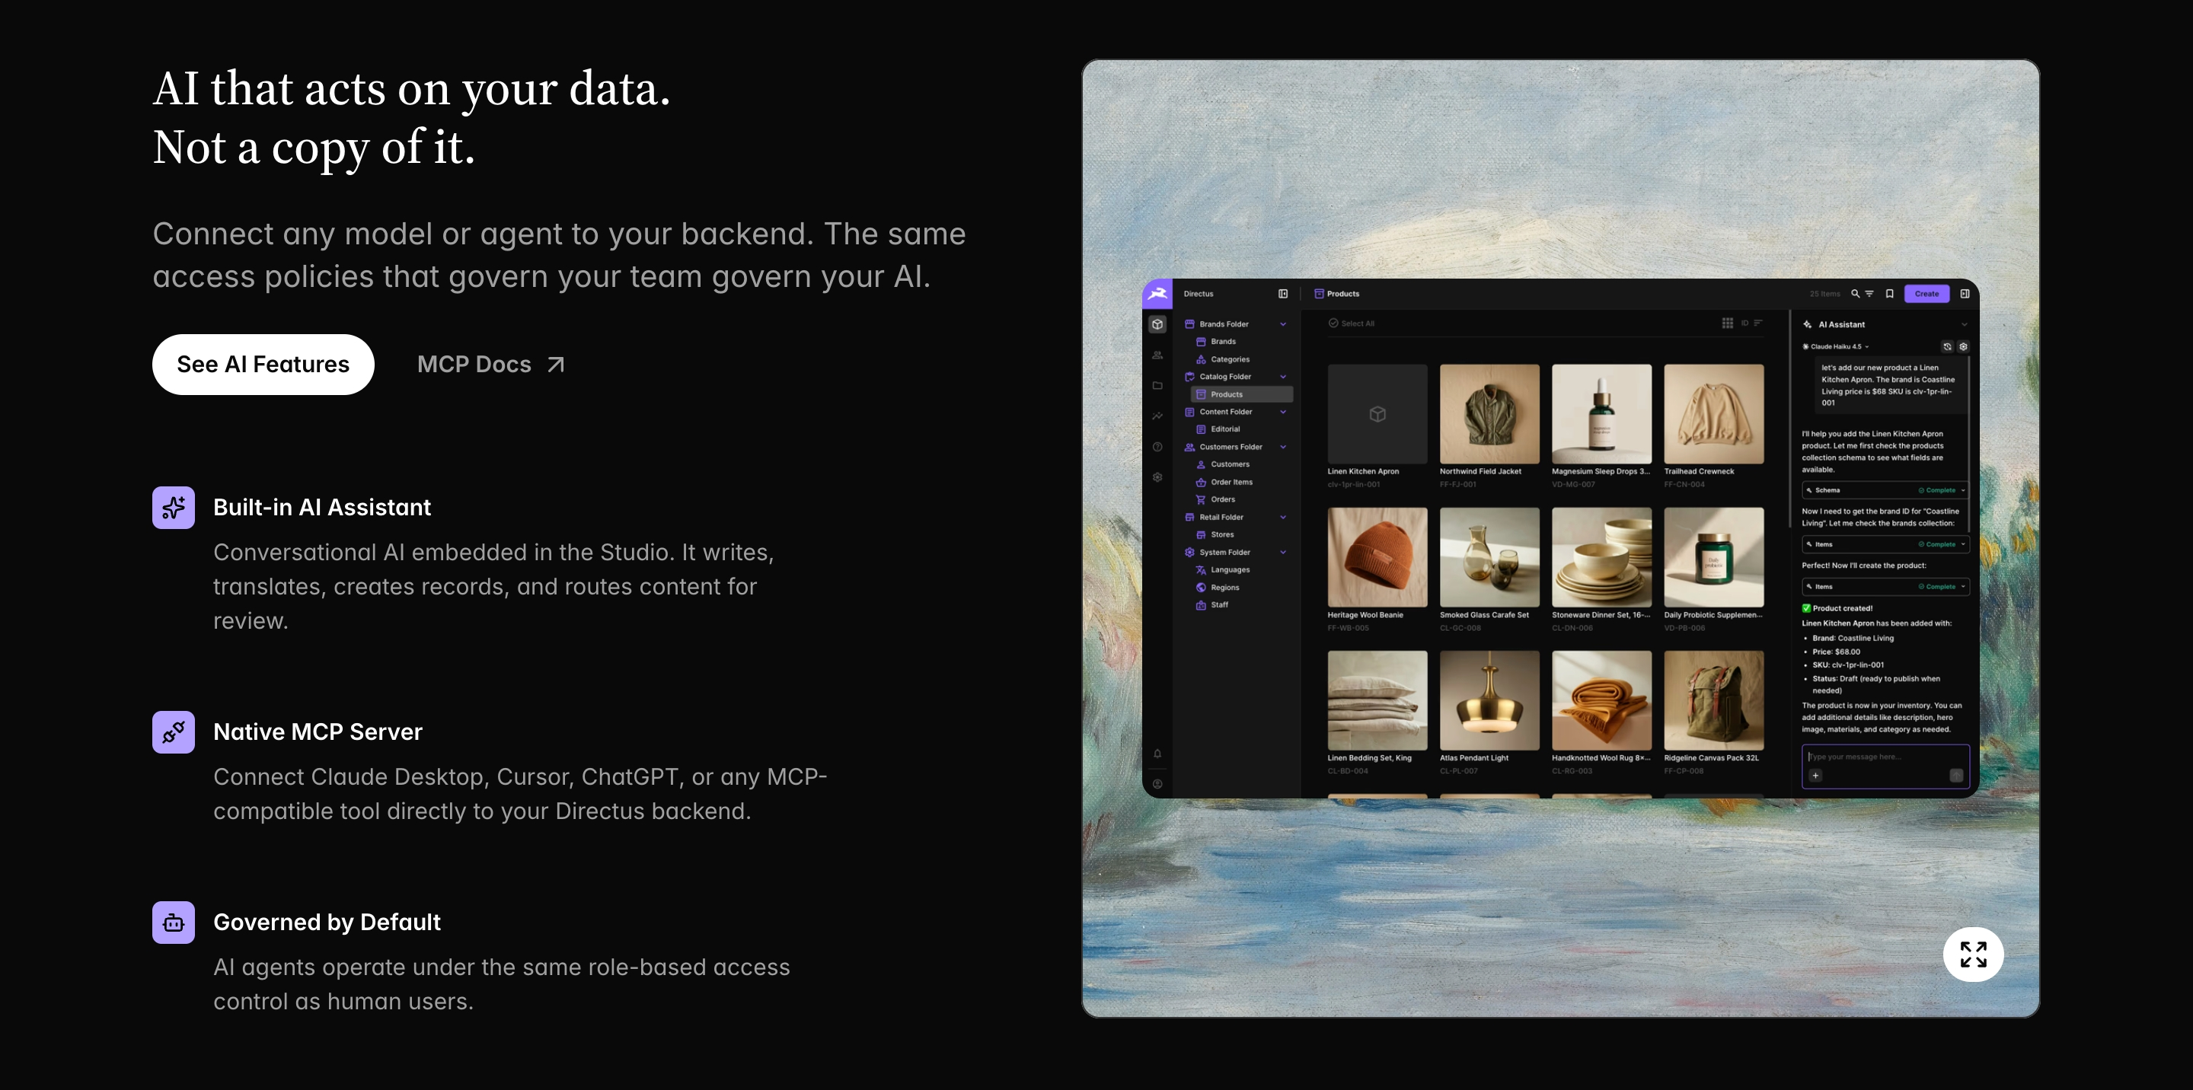Open AI Assistant settings gear
The height and width of the screenshot is (1090, 2193).
click(x=1963, y=346)
